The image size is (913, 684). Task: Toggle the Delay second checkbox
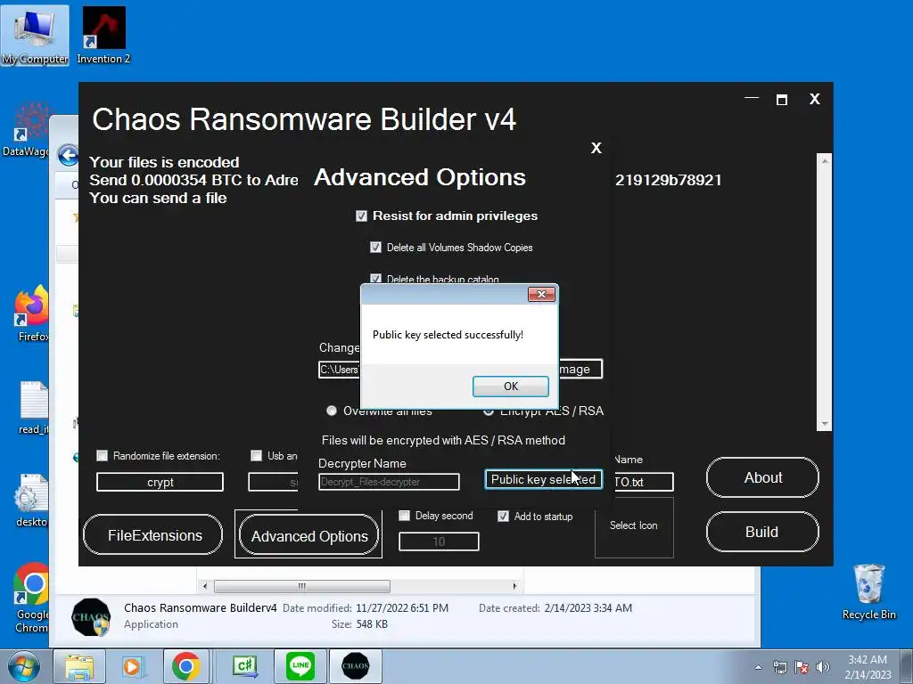(x=404, y=516)
